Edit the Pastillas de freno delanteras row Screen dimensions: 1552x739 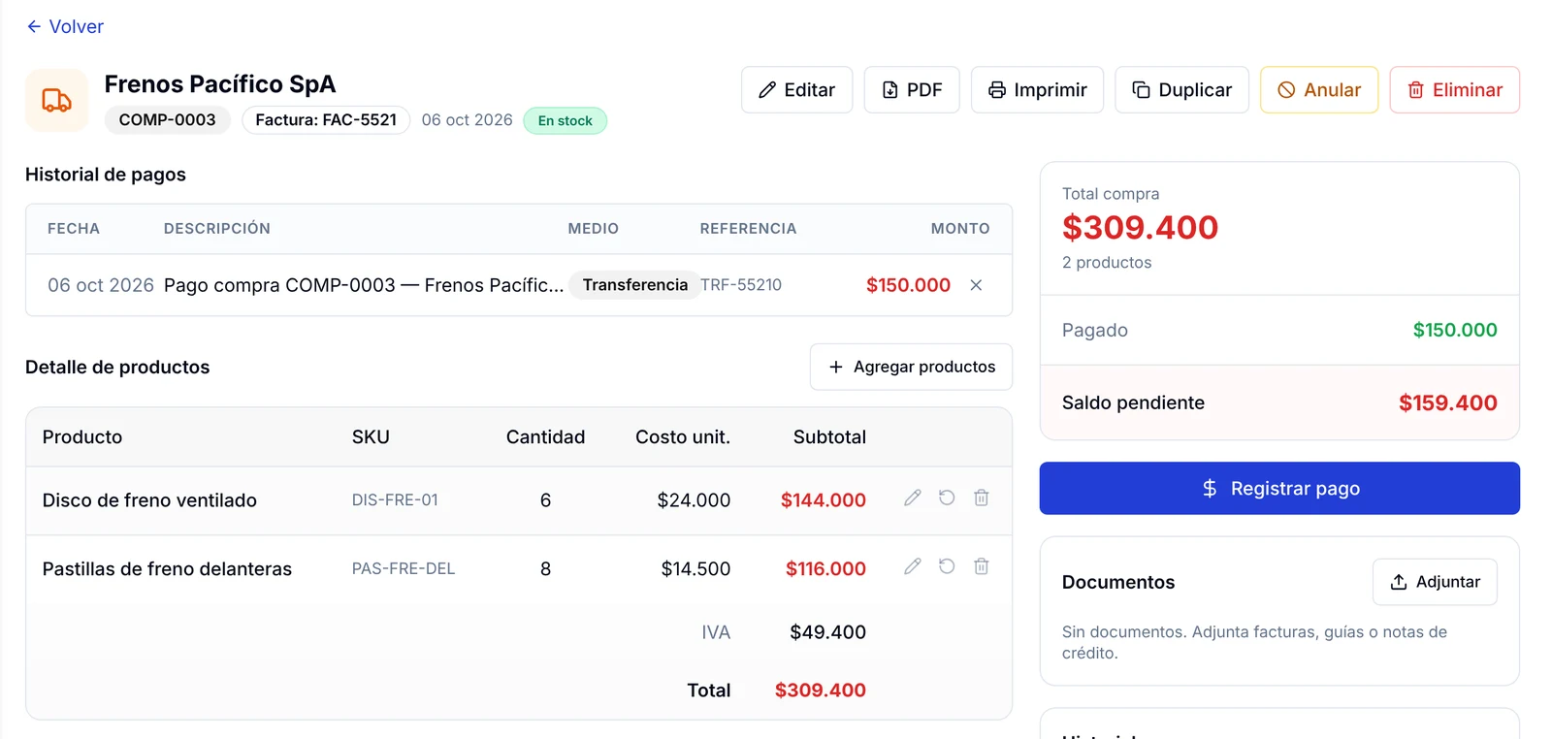coord(913,566)
